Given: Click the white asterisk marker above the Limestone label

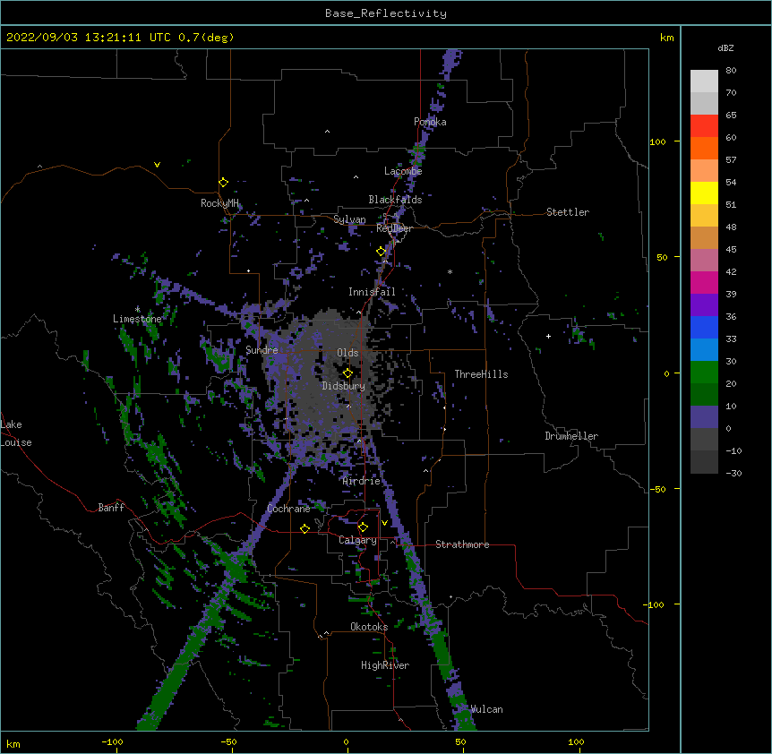Looking at the screenshot, I should [137, 310].
